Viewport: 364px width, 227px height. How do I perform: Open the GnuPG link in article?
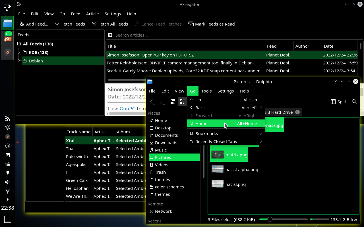coord(128,108)
